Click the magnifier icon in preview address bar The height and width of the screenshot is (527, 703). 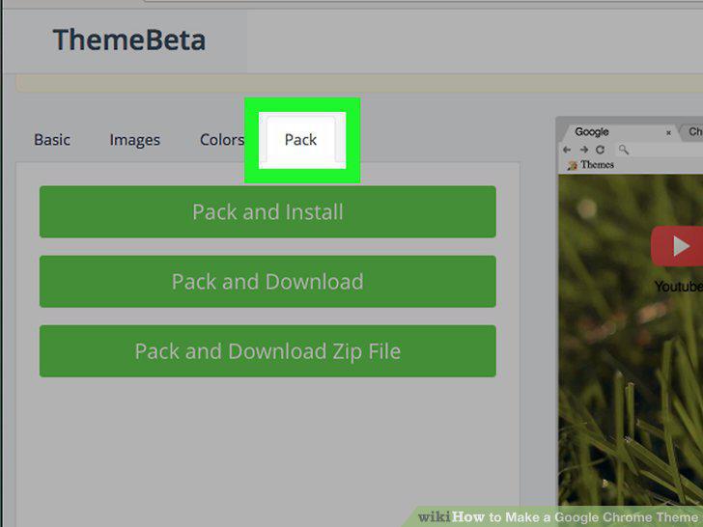623,150
